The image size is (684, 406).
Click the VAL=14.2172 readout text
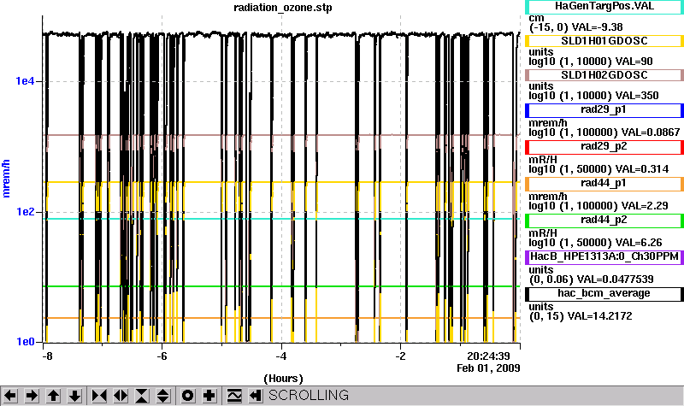(x=601, y=315)
